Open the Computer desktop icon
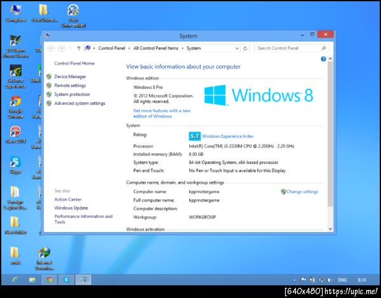 coord(15,13)
